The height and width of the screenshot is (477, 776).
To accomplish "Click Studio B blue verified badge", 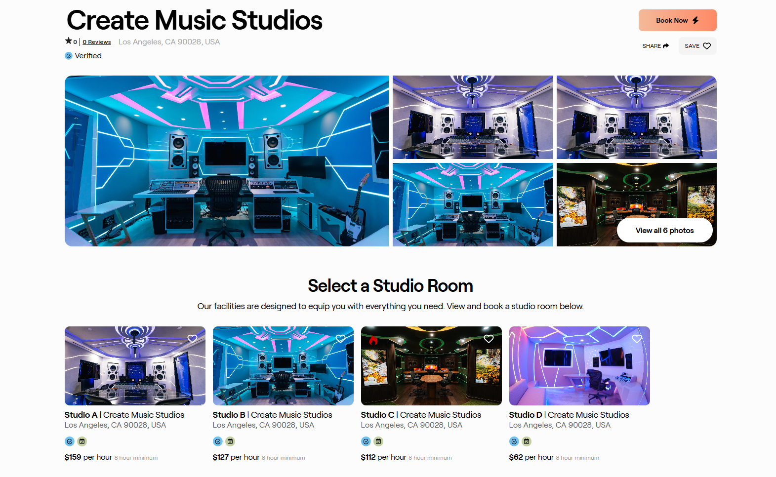I will (218, 441).
